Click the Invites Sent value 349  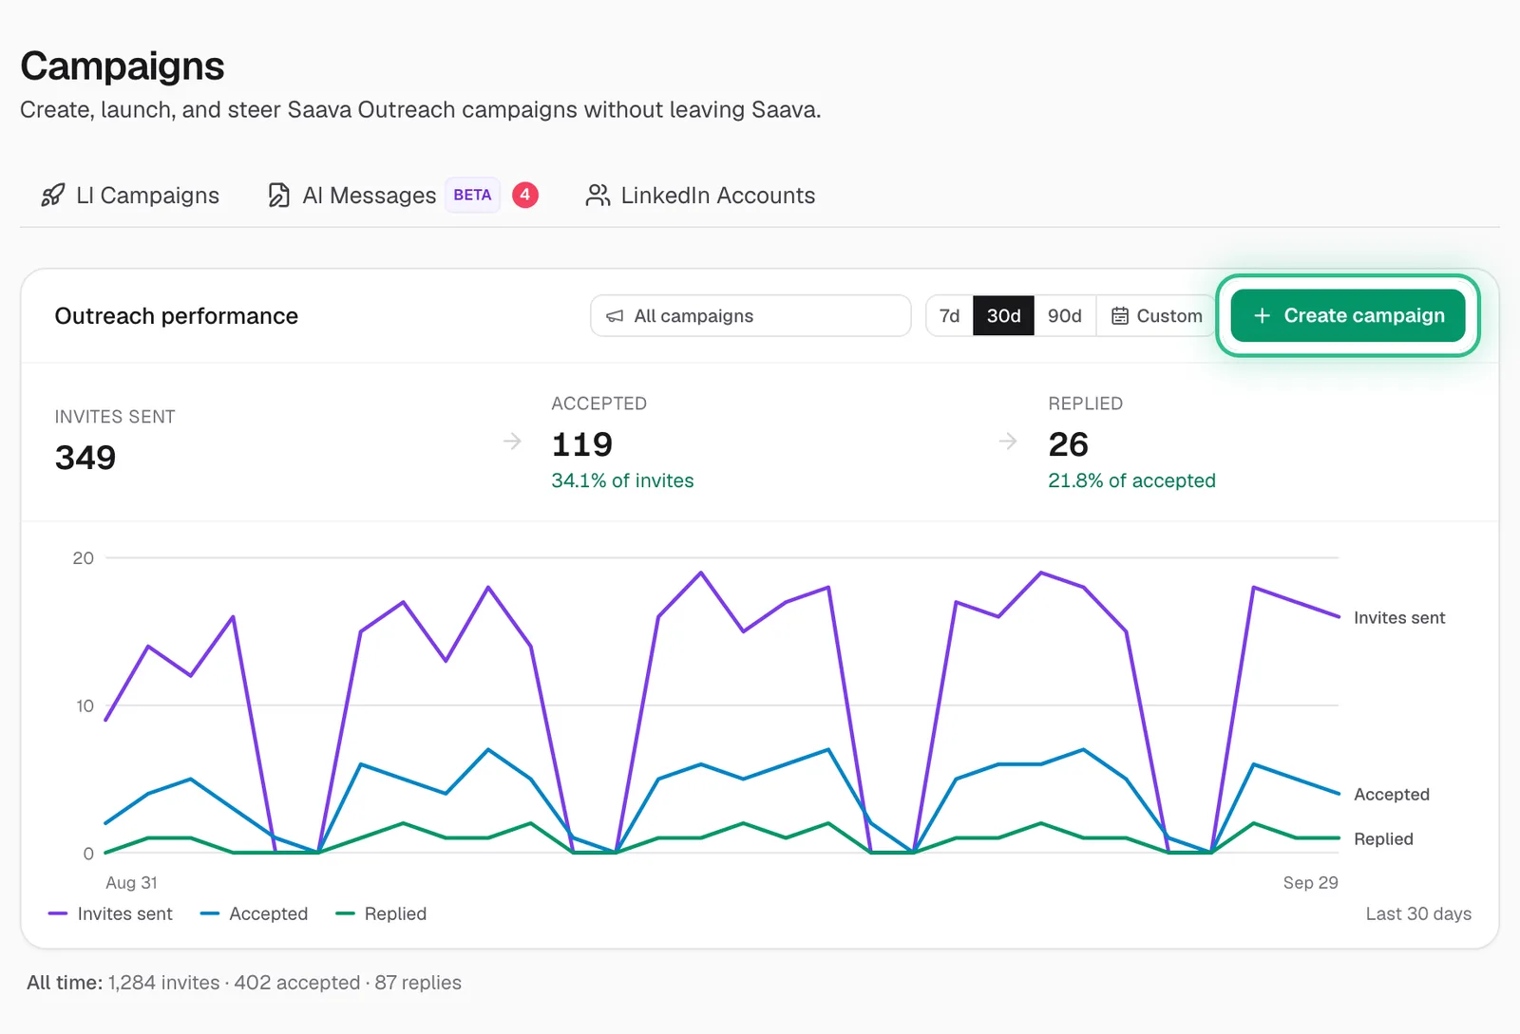pos(85,458)
